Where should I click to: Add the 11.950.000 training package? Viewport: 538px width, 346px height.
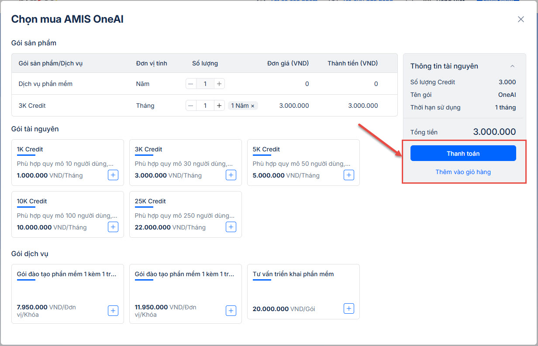pos(231,310)
